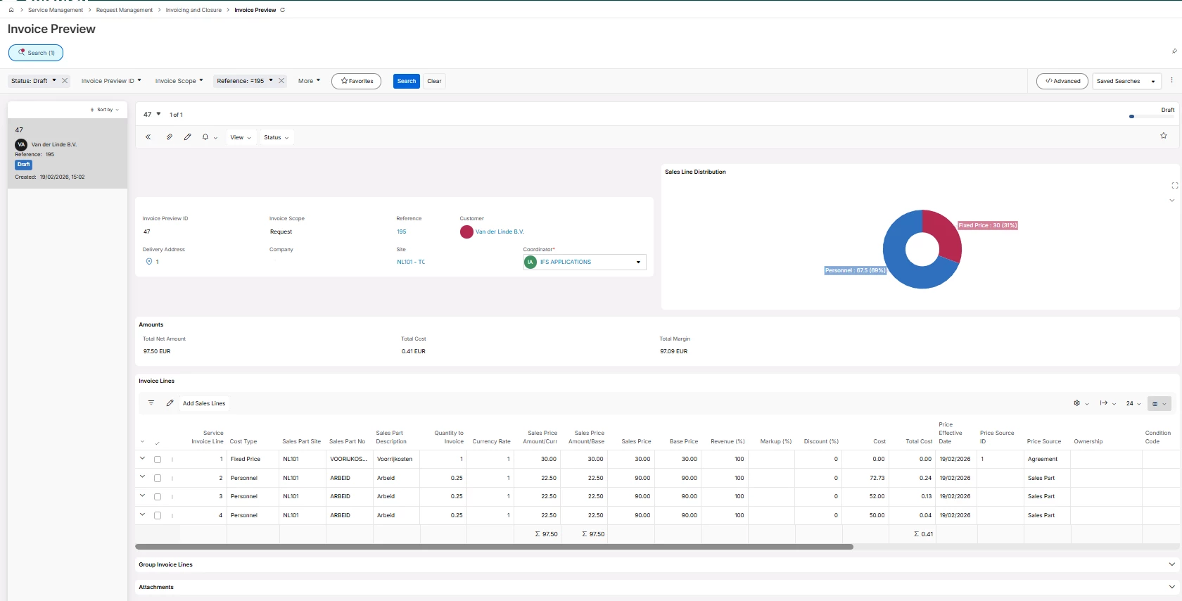Expand the Fixed Price line 1 row
Image resolution: width=1182 pixels, height=601 pixels.
[x=142, y=458]
